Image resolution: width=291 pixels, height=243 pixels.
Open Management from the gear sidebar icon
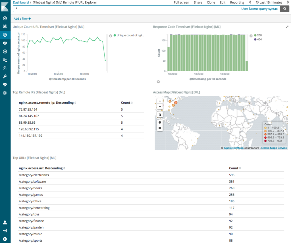click(x=5, y=93)
